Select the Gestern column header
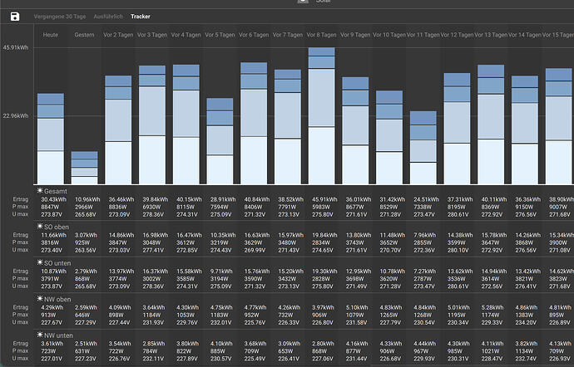574x367 pixels. (84, 35)
